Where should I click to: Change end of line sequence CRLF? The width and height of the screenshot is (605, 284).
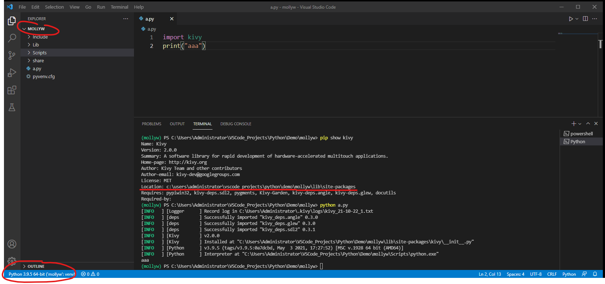click(x=552, y=274)
